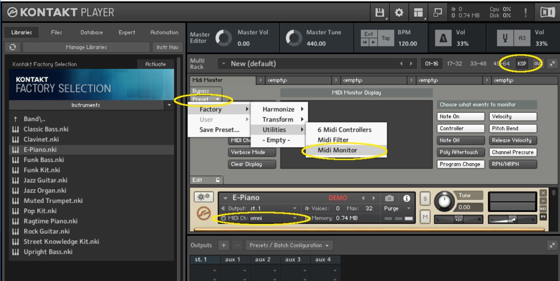Viewport: 560px width, 281px height.
Task: Switch to the Database tab
Action: 91,32
